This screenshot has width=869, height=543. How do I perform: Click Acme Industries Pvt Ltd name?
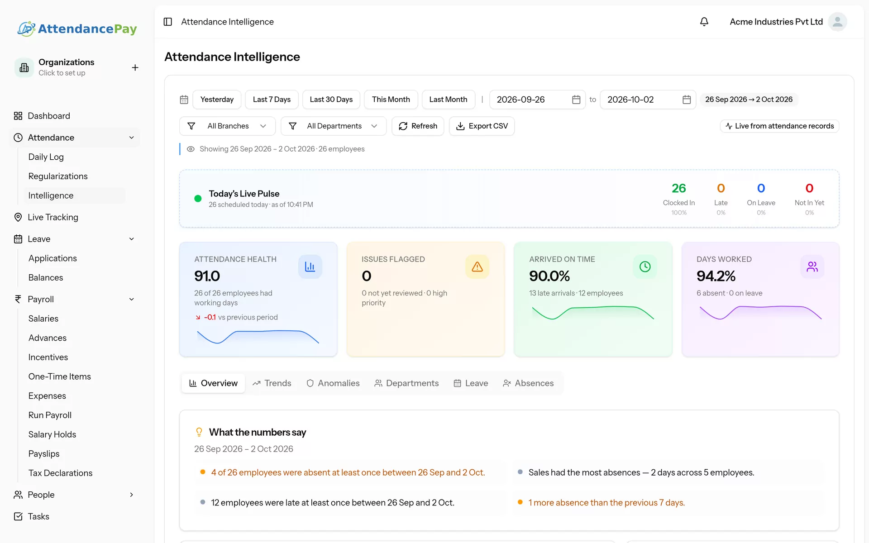point(776,22)
